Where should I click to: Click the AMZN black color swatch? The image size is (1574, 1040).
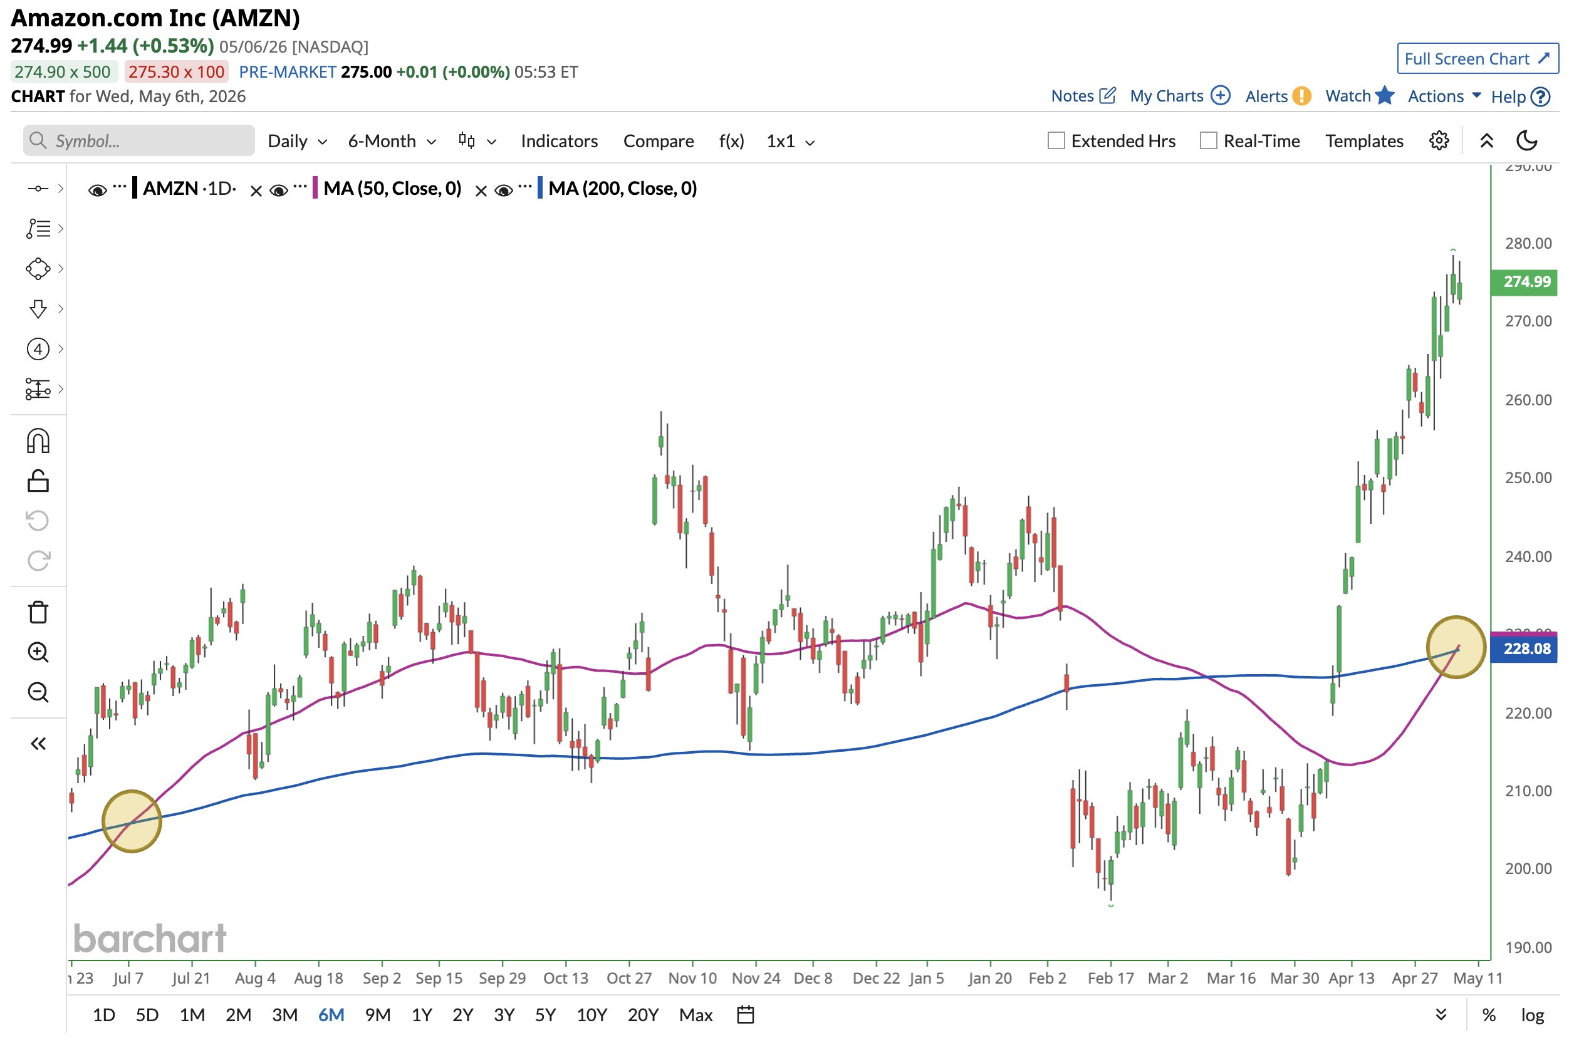click(135, 188)
